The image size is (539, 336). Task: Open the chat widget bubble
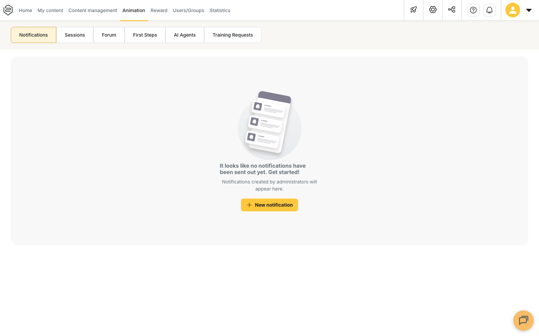pyautogui.click(x=524, y=321)
